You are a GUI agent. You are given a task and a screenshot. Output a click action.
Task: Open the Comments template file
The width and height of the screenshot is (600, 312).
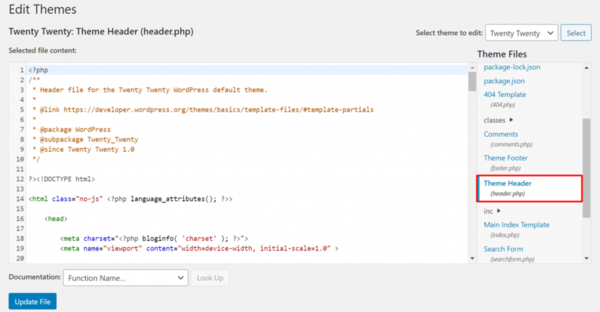[x=500, y=134]
